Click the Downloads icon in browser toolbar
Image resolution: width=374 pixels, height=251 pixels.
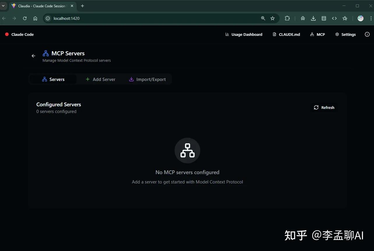click(x=313, y=18)
